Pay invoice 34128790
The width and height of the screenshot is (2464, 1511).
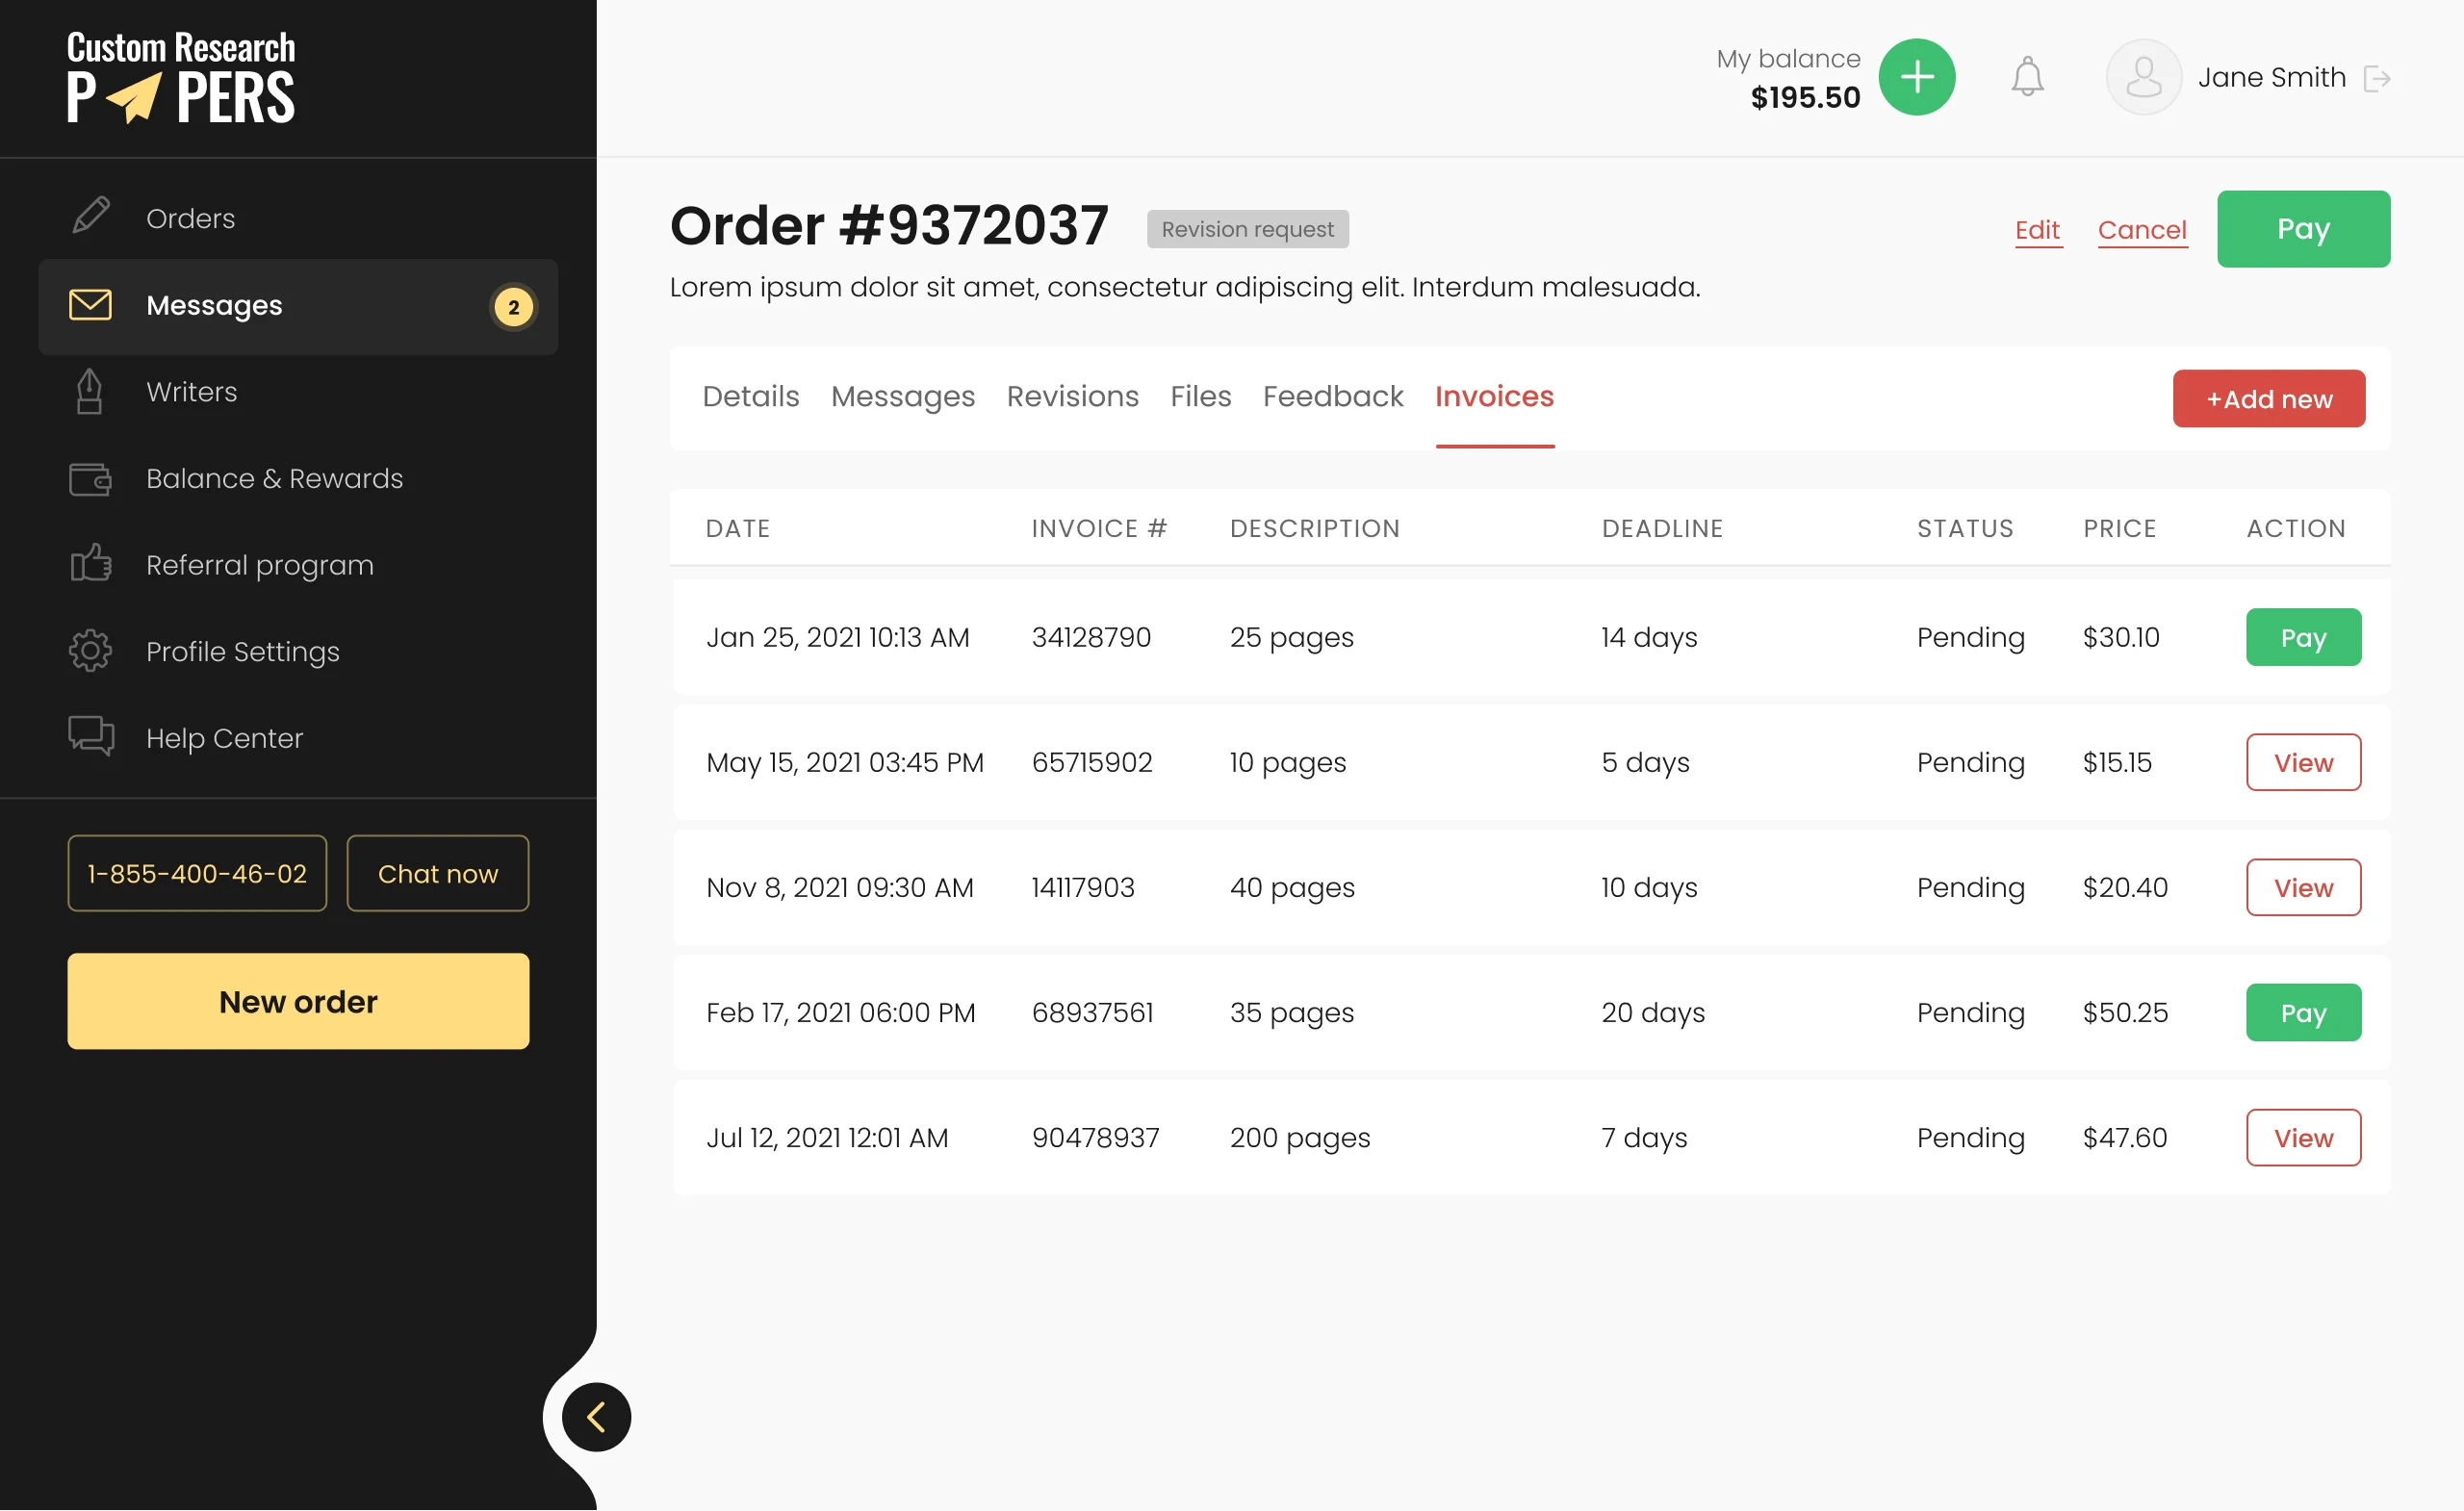pos(2302,638)
